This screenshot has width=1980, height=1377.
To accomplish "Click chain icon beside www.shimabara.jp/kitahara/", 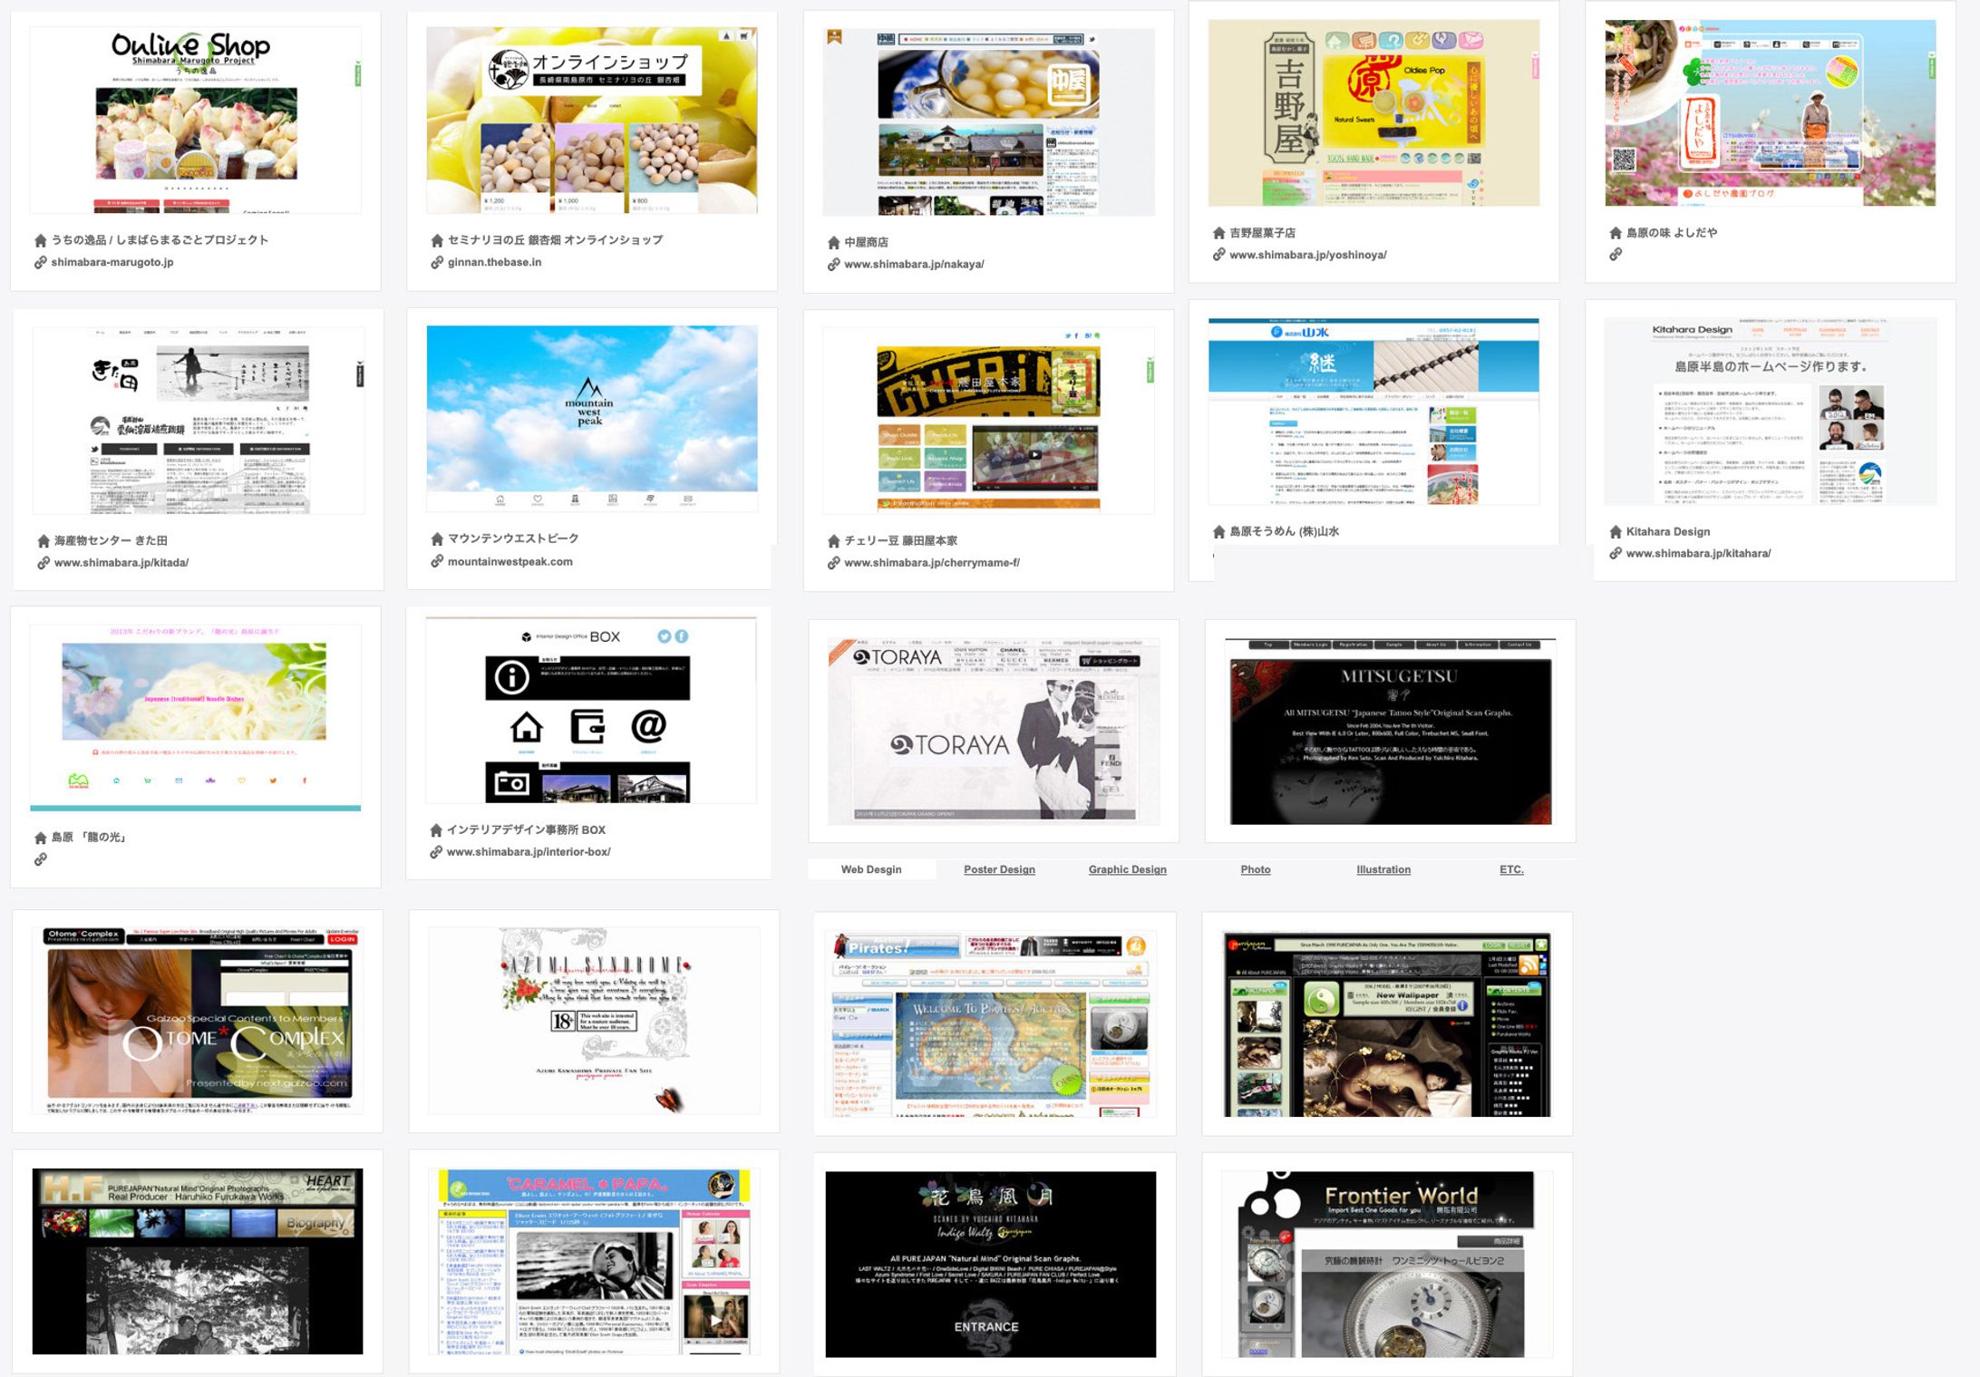I will tap(1615, 554).
